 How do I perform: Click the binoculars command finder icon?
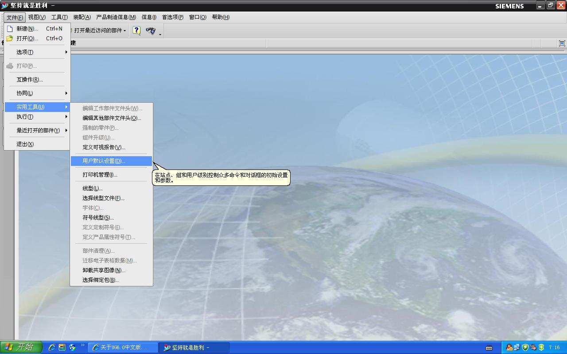[x=151, y=31]
